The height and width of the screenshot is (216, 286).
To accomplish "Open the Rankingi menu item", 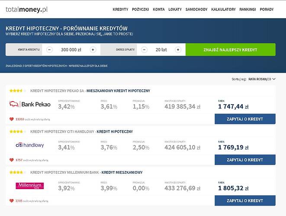I will [x=247, y=10].
